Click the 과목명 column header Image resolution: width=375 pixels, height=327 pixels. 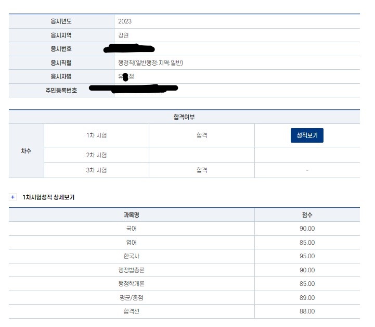pyautogui.click(x=132, y=215)
